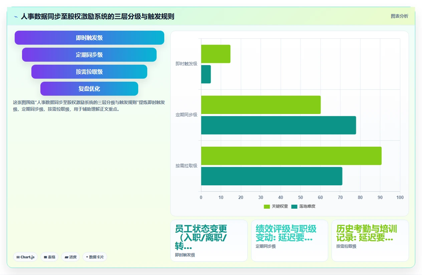Viewport: 422px width, 275px height.
Task: Select the 按需拉取级 funnel bar
Action: click(89, 72)
